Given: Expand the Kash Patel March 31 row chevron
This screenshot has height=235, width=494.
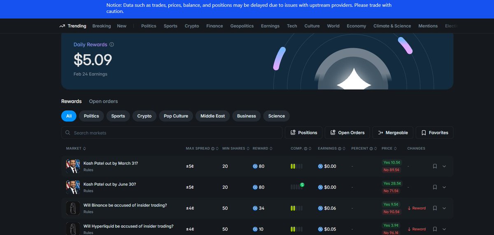Looking at the screenshot, I should click(444, 167).
